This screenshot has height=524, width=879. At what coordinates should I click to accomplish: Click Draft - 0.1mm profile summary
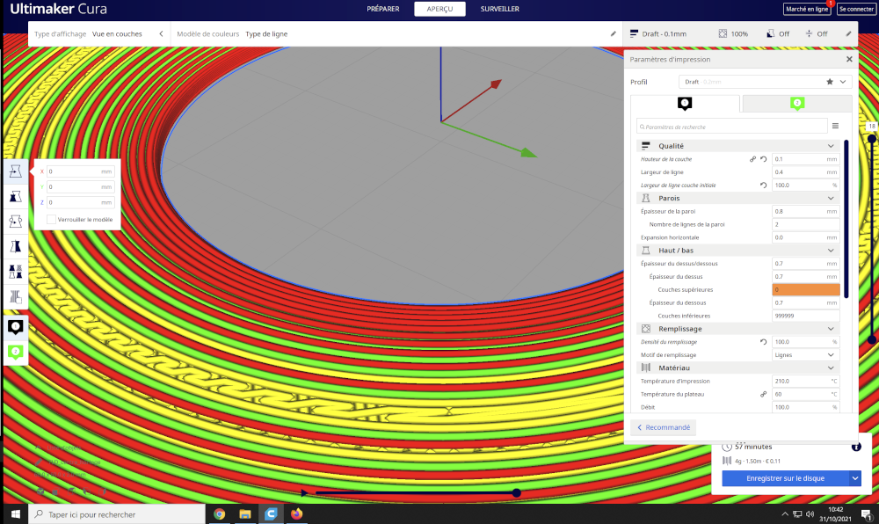tap(657, 33)
